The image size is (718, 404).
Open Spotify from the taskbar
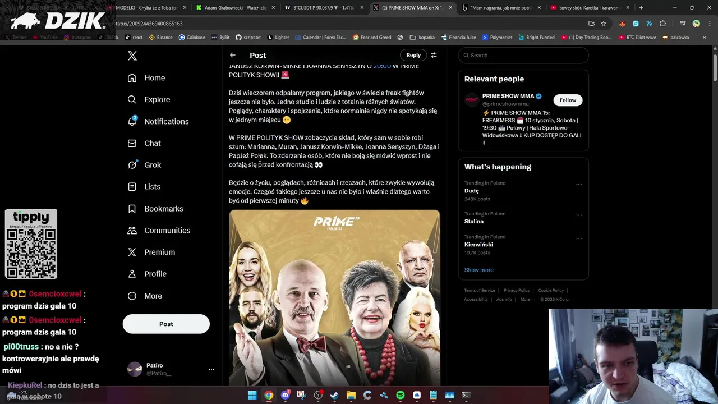click(401, 395)
